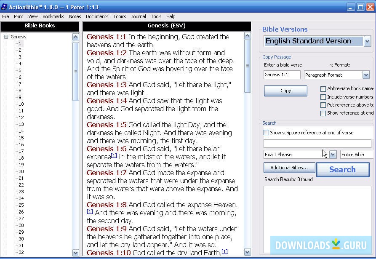Click the Copy button
The height and width of the screenshot is (259, 376).
285,91
